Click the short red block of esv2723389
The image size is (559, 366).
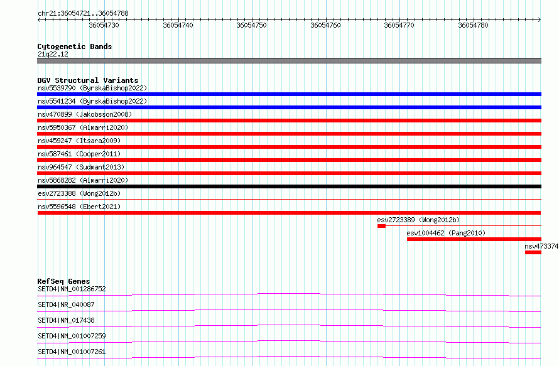click(381, 226)
